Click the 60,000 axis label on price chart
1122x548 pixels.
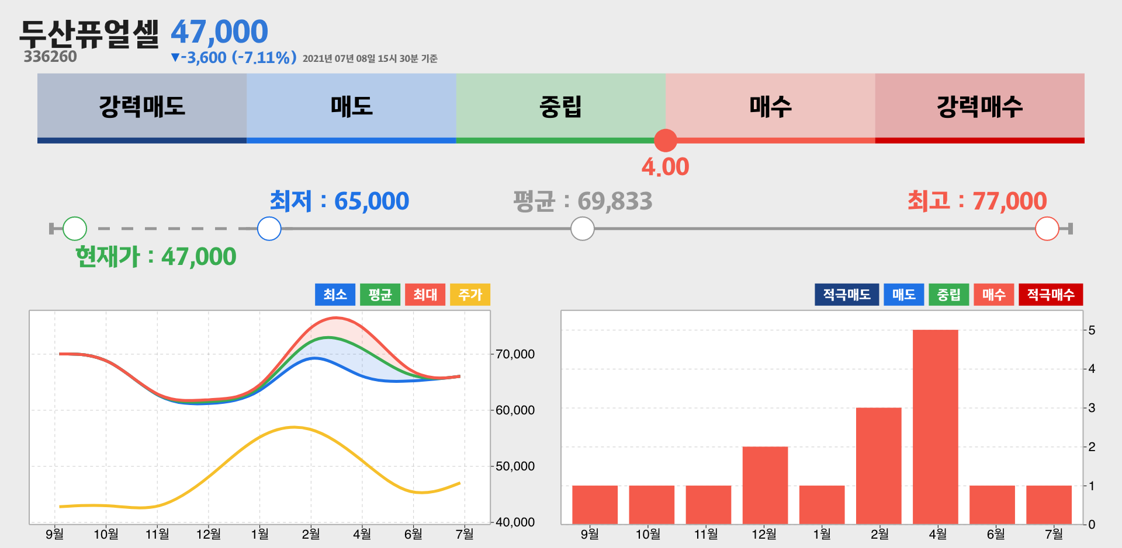515,410
